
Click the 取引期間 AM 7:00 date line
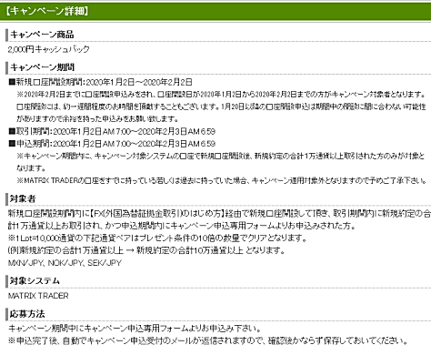coord(115,131)
